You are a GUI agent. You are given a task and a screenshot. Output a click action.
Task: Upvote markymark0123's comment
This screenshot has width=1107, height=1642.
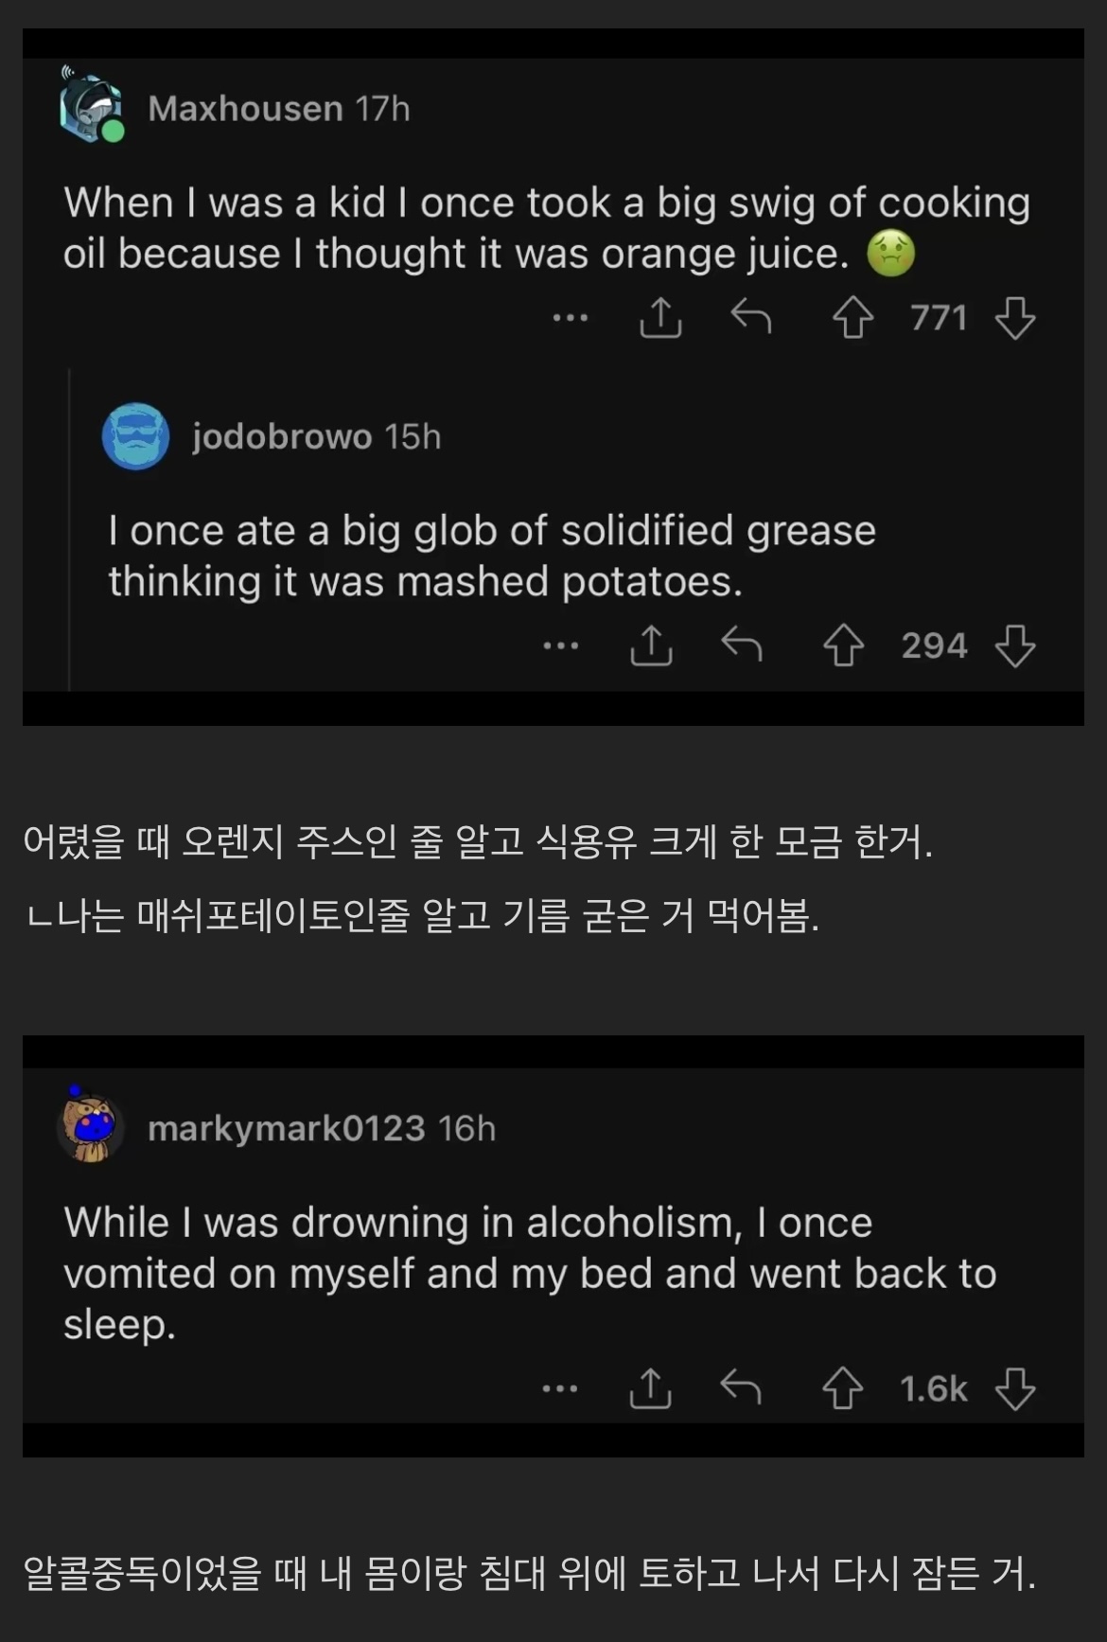(x=842, y=1389)
